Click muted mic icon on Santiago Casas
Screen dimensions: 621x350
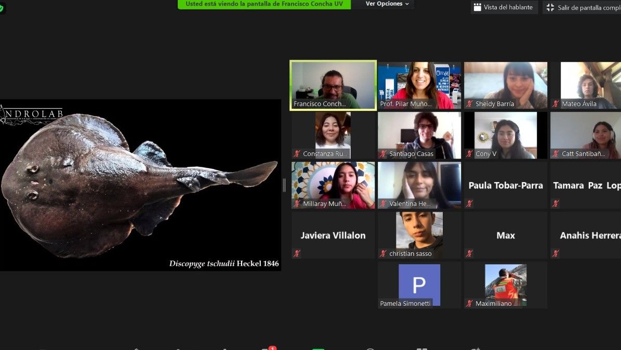(x=384, y=154)
